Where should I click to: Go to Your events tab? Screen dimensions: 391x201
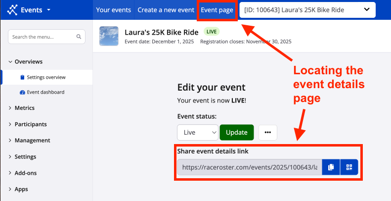pos(113,10)
